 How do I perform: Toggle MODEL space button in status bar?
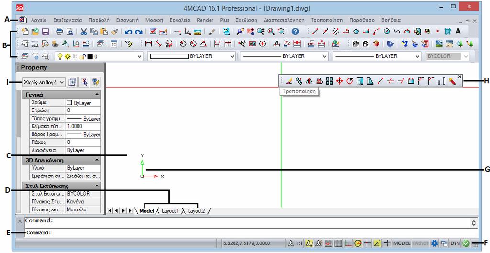pyautogui.click(x=401, y=243)
